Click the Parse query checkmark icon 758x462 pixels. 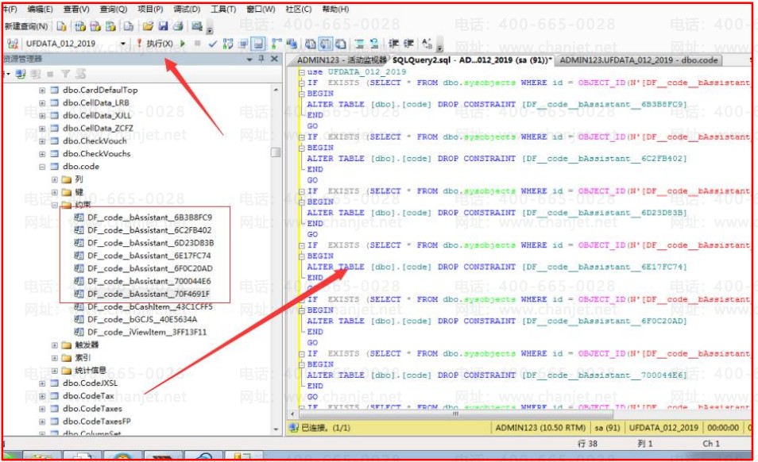pyautogui.click(x=213, y=44)
